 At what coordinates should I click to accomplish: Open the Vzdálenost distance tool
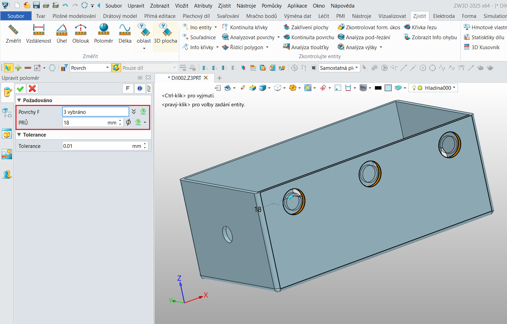coord(39,34)
